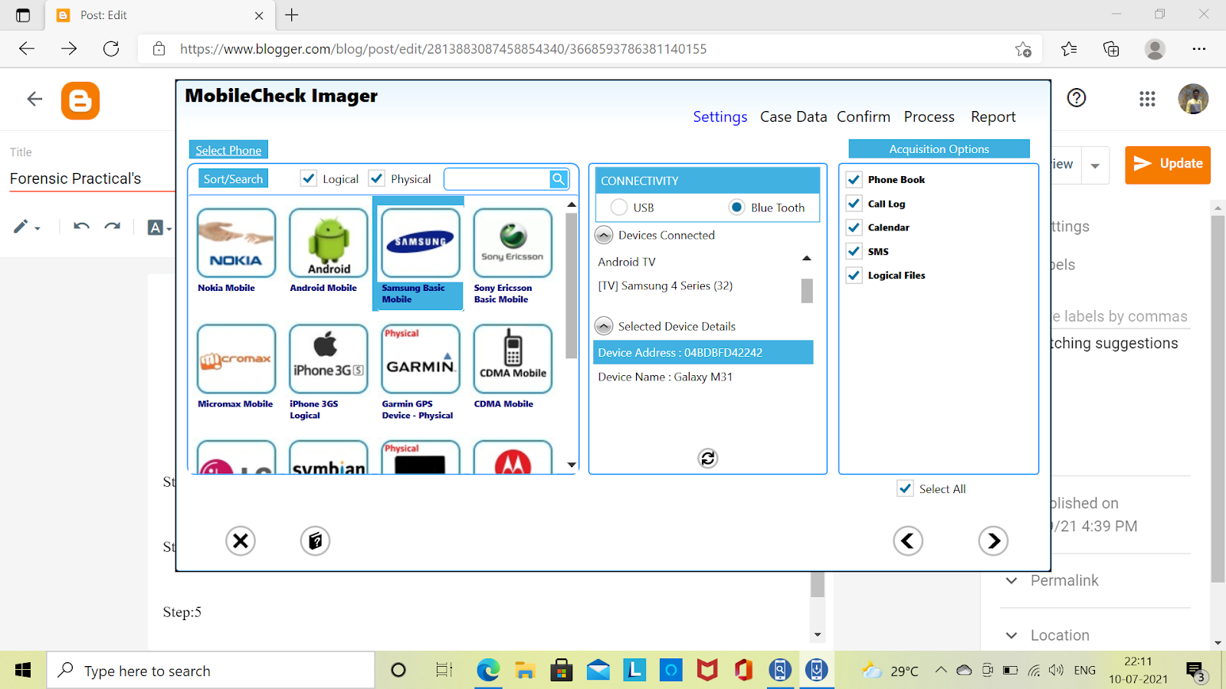Select the iPhone 3GS Logical icon
Viewport: 1226px width, 689px height.
(329, 358)
